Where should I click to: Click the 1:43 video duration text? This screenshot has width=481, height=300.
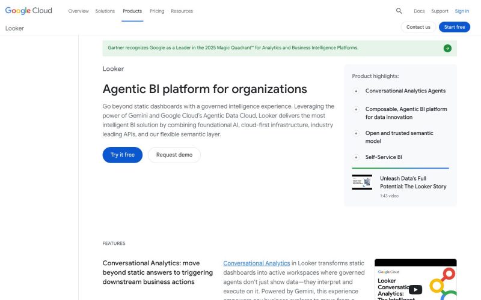click(389, 196)
